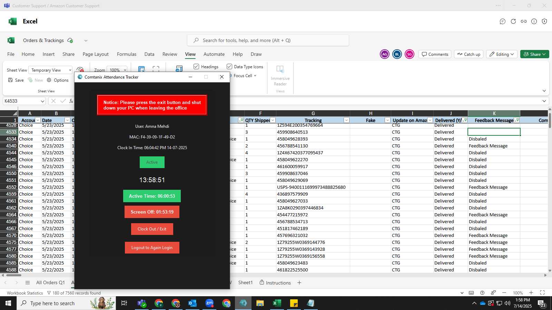Click the Windows search box
Screen dimensions: 552x310
click(66, 303)
